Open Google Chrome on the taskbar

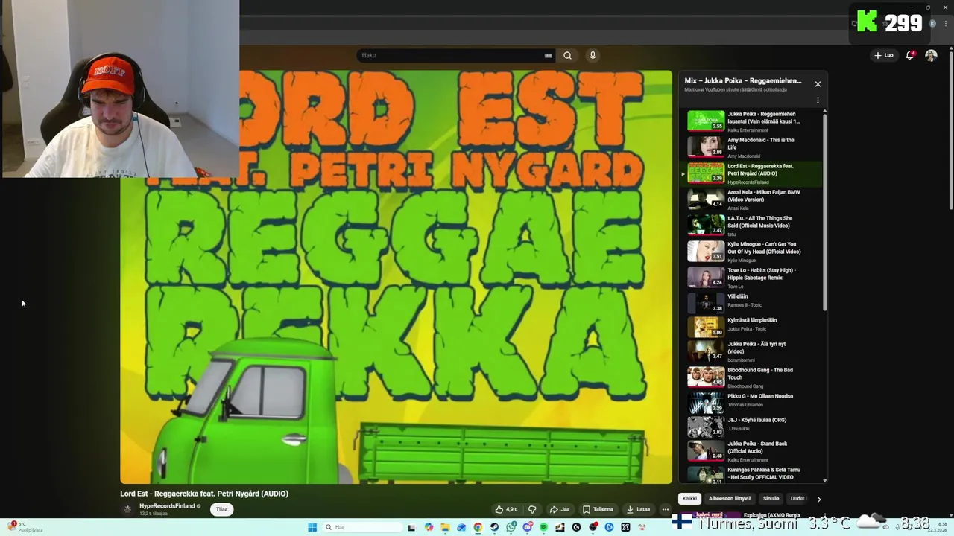(478, 527)
